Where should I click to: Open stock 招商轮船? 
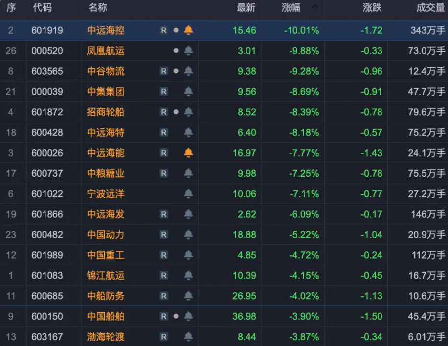106,112
